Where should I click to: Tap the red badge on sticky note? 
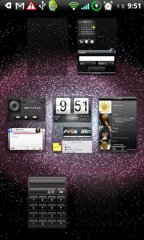[x=60, y=144]
